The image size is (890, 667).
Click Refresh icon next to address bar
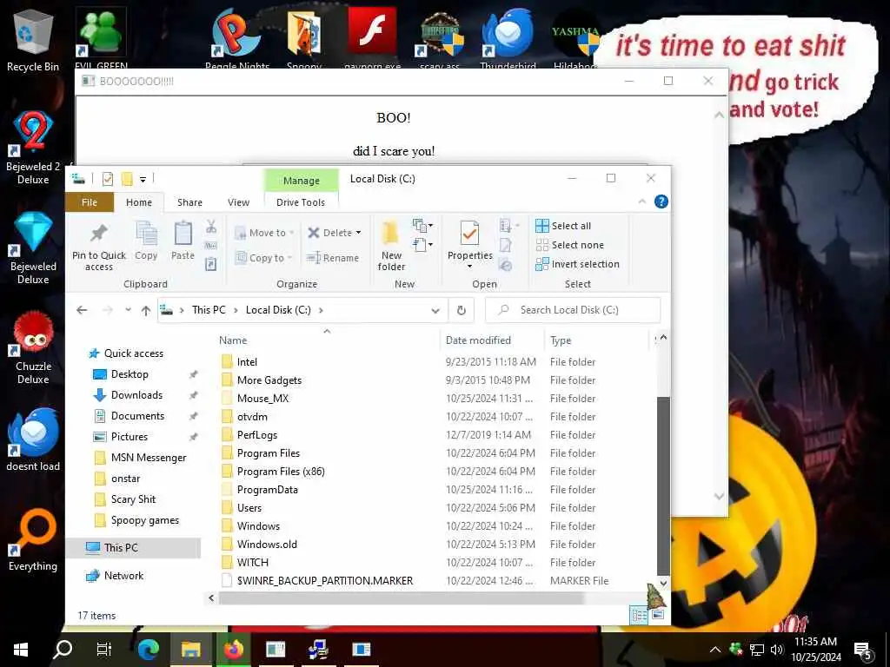462,310
